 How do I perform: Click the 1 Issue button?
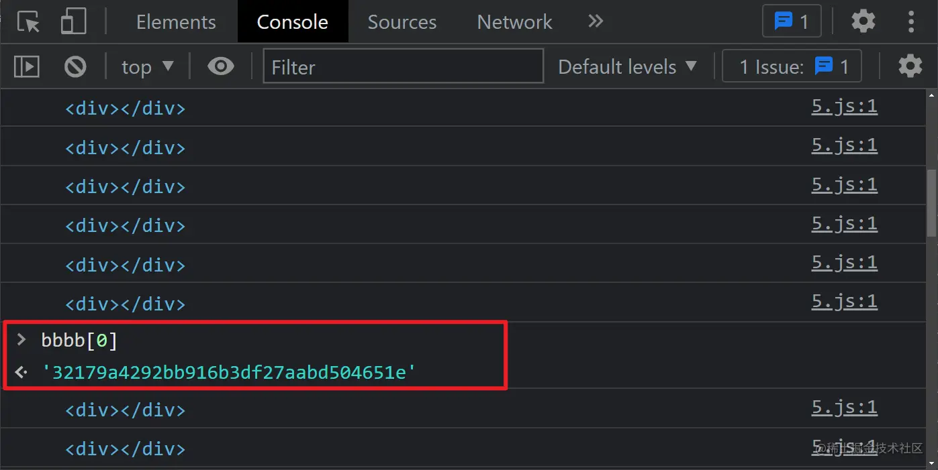[x=792, y=67]
